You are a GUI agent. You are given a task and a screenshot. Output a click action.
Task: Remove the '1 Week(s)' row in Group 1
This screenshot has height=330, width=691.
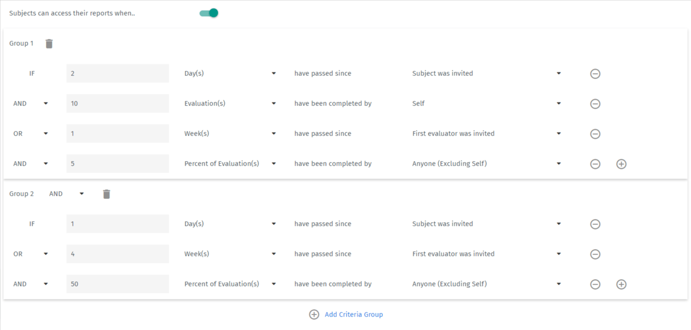(x=595, y=133)
